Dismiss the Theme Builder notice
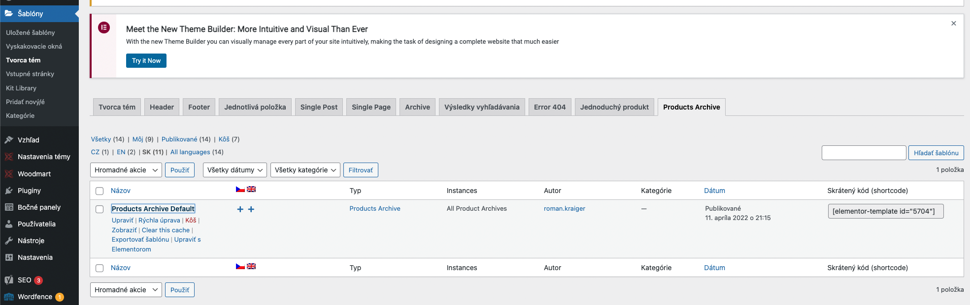 point(953,23)
